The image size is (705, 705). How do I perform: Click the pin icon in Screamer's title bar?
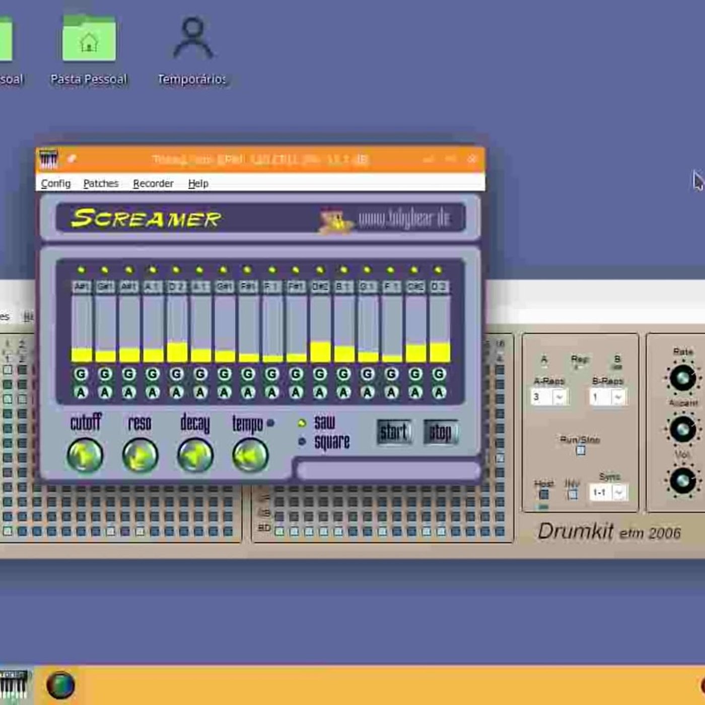[x=72, y=159]
